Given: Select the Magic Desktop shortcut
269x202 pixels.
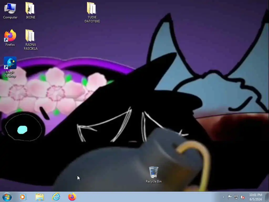Looking at the screenshot, I should click(x=10, y=67).
